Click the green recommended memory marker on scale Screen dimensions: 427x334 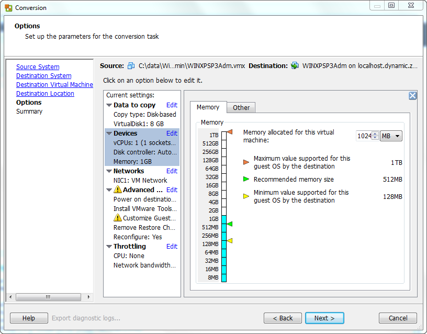coord(230,224)
